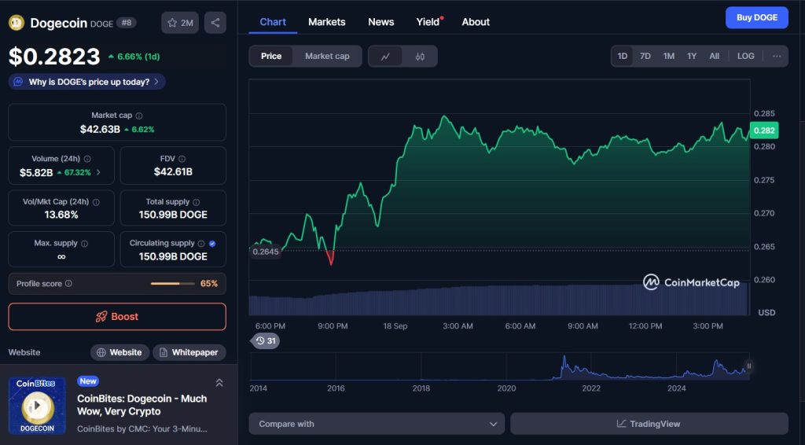Open the Compare with dropdown

(377, 424)
